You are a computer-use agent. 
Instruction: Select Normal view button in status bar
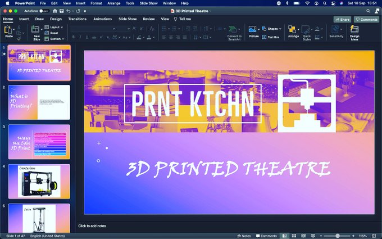[x=284, y=236]
